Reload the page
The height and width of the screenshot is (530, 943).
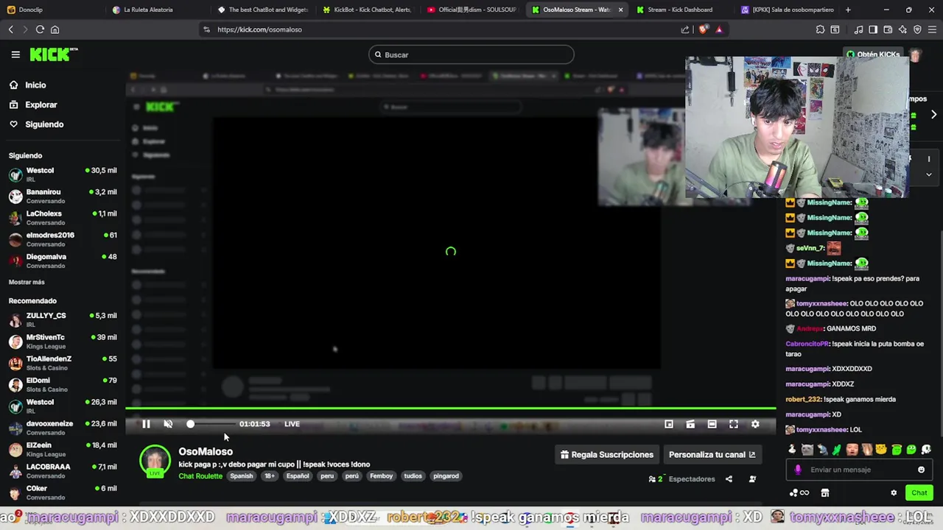click(40, 29)
